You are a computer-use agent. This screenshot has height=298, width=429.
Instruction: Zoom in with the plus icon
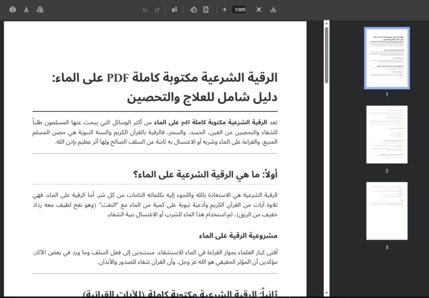point(224,10)
